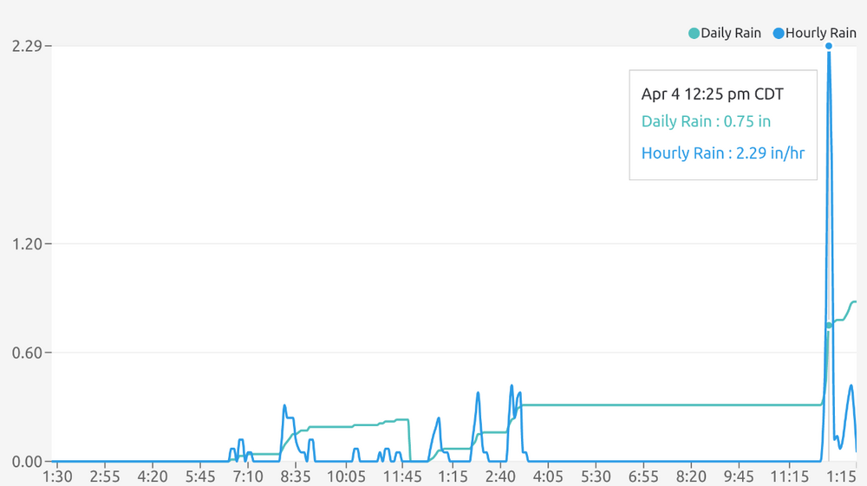
Task: Click the 1:30 time axis label
Action: point(57,476)
